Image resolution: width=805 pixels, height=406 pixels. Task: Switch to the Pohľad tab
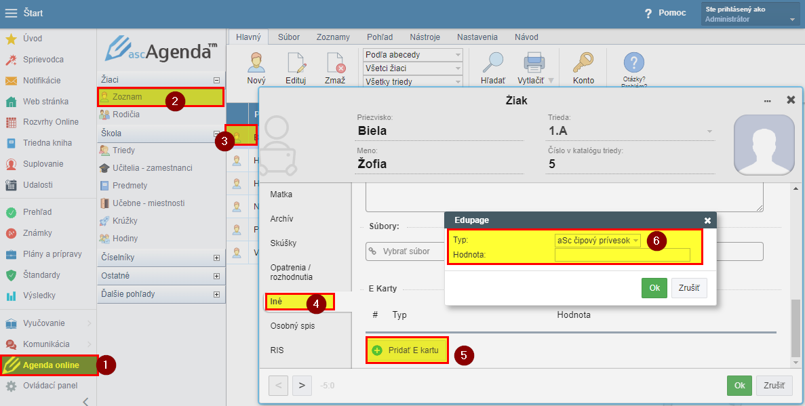pos(380,37)
